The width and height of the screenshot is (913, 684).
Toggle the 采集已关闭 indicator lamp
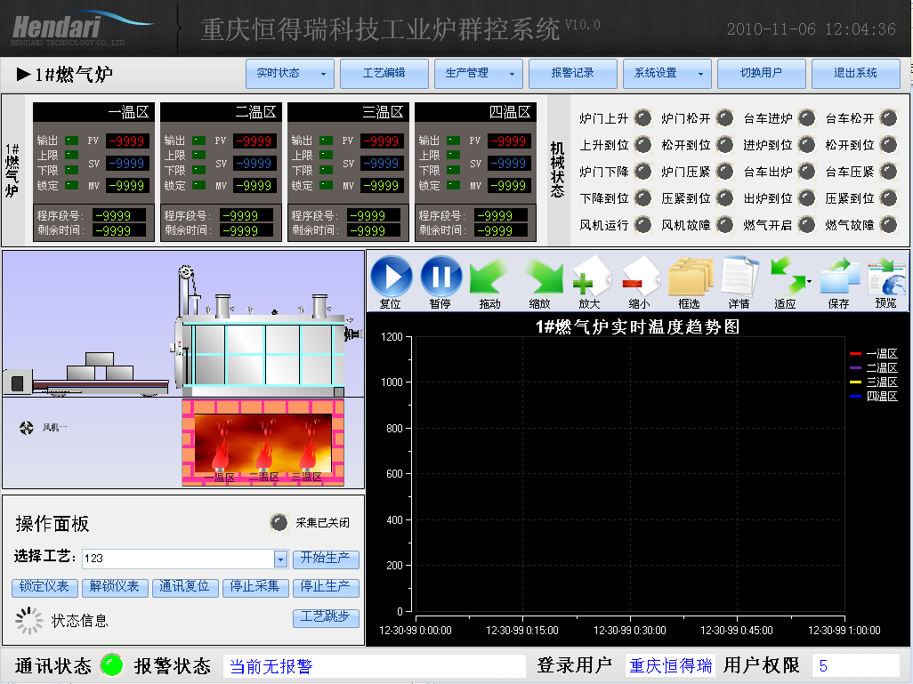point(278,522)
